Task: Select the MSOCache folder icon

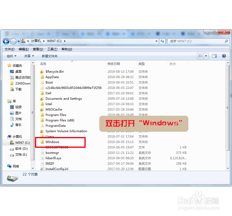Action: (x=42, y=110)
